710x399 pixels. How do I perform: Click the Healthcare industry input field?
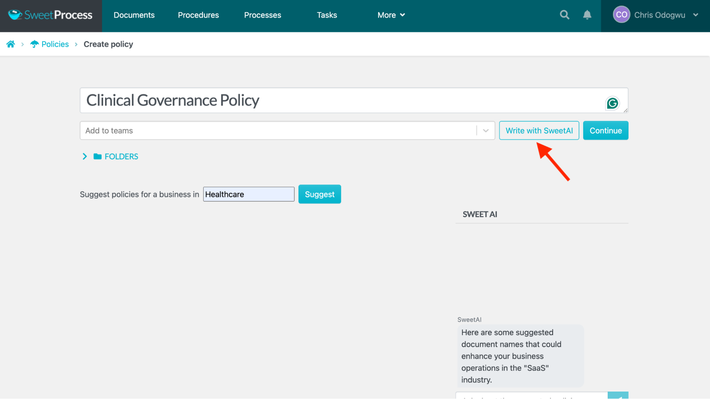point(249,194)
